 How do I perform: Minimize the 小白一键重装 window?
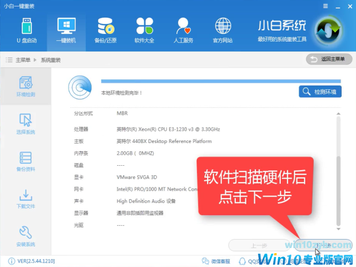click(x=338, y=7)
